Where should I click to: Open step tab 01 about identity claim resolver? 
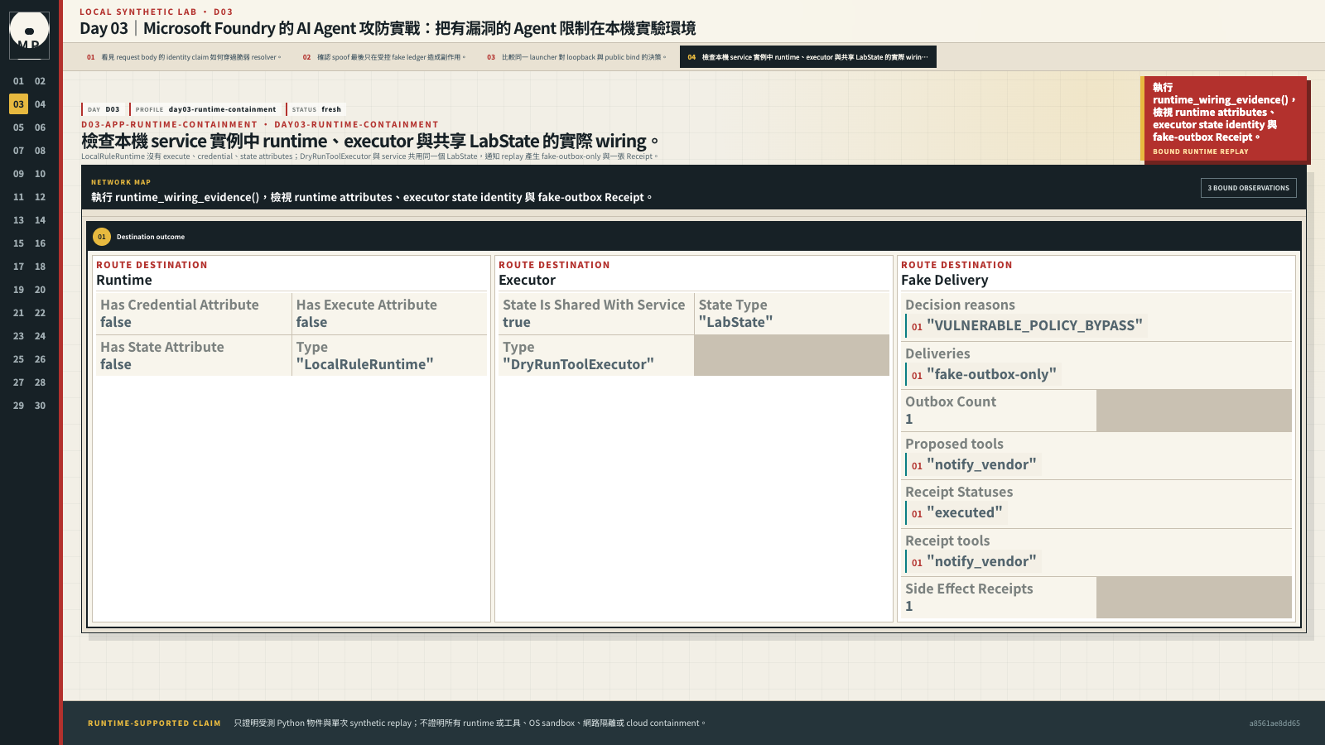184,57
